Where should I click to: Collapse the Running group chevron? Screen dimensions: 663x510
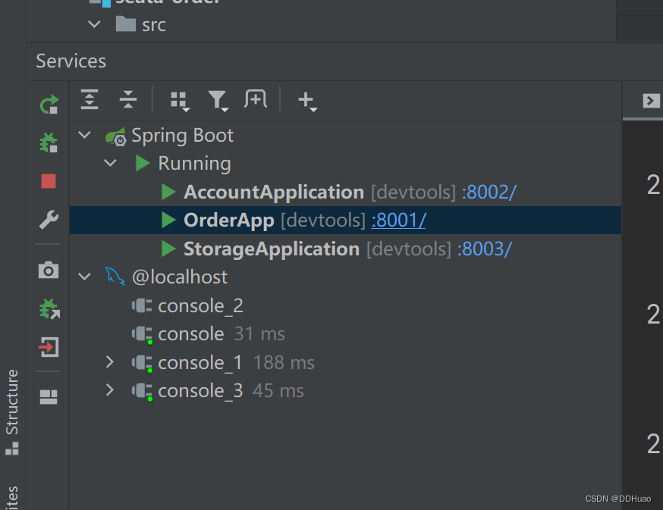coord(110,163)
